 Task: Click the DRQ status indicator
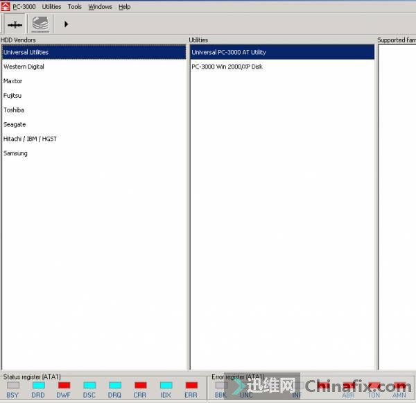click(115, 385)
